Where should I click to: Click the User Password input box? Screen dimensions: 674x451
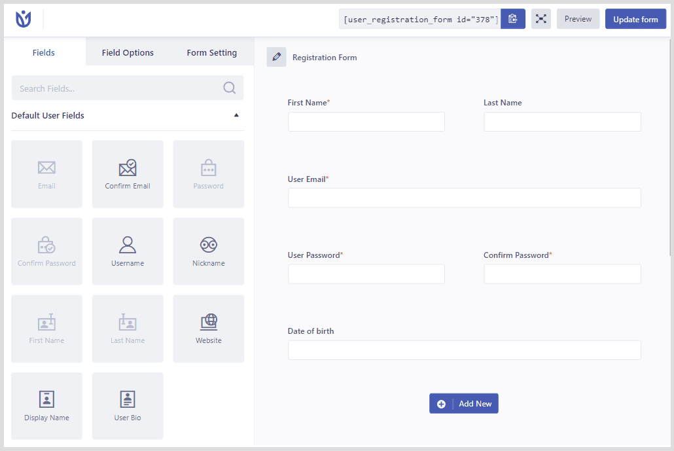pyautogui.click(x=366, y=274)
